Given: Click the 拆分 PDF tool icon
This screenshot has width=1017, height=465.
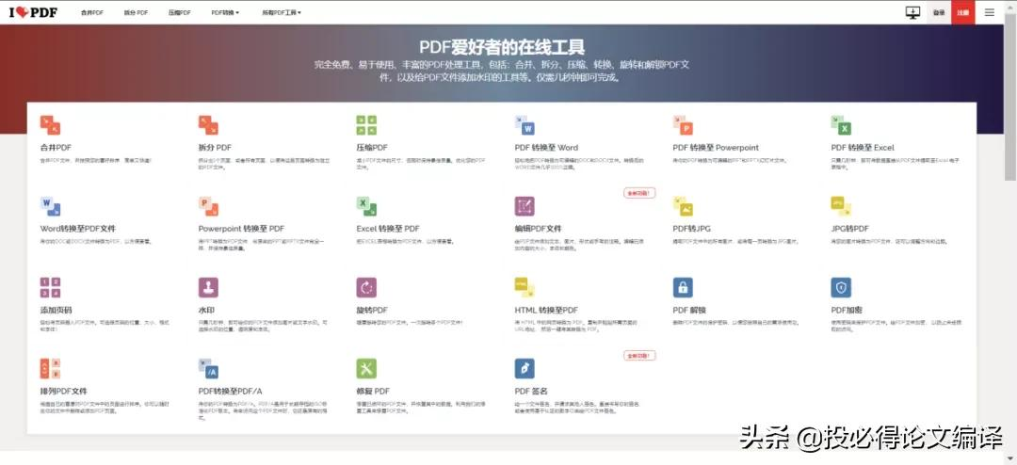Looking at the screenshot, I should (208, 125).
